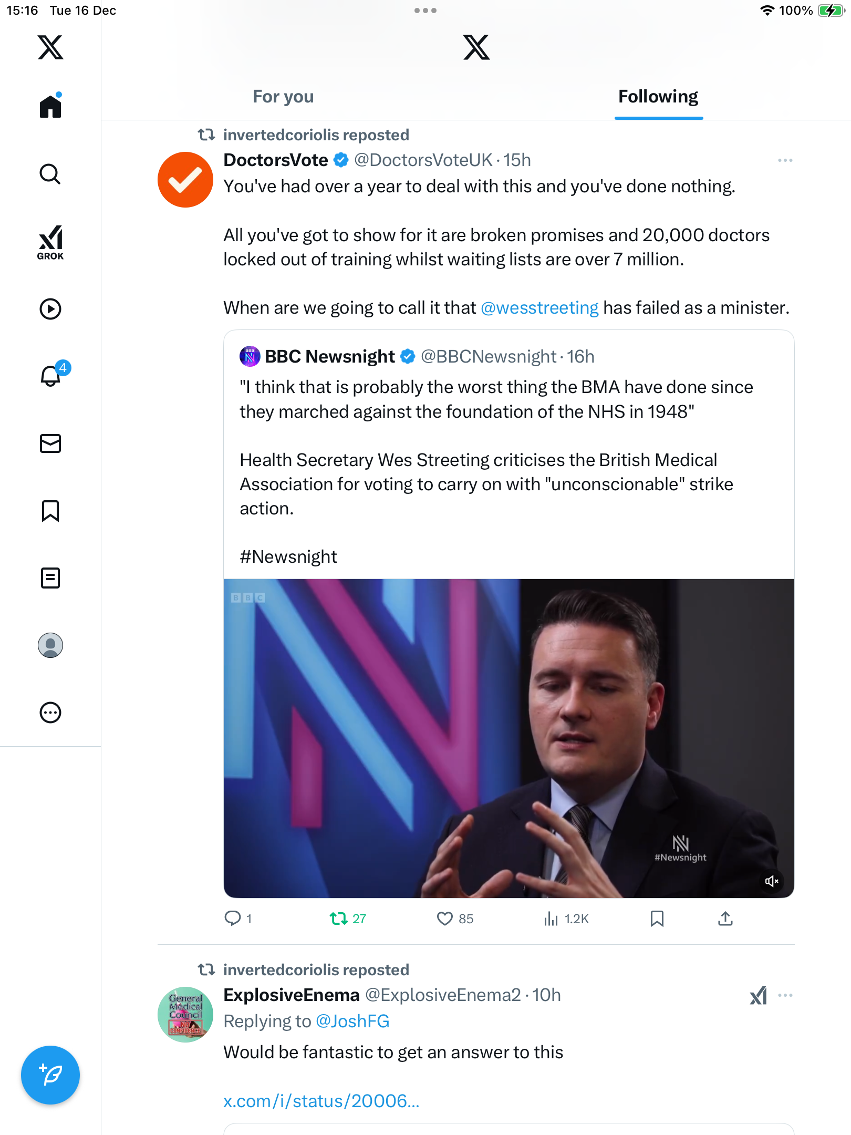851x1135 pixels.
Task: Open Messages envelope icon
Action: pyautogui.click(x=50, y=443)
